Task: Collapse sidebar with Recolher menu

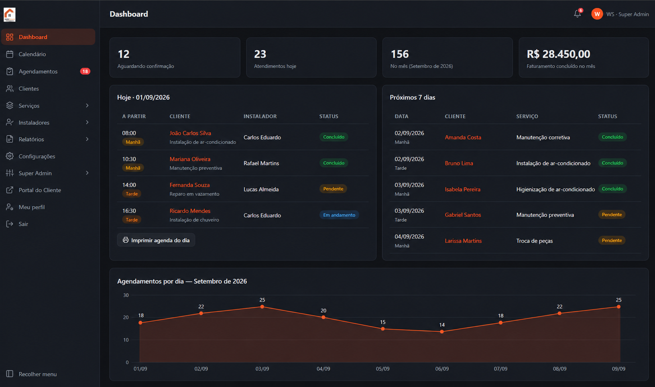Action: (x=31, y=374)
